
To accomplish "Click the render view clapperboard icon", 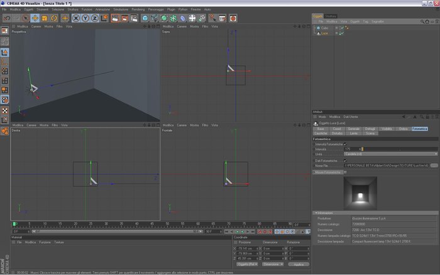I will pos(115,18).
